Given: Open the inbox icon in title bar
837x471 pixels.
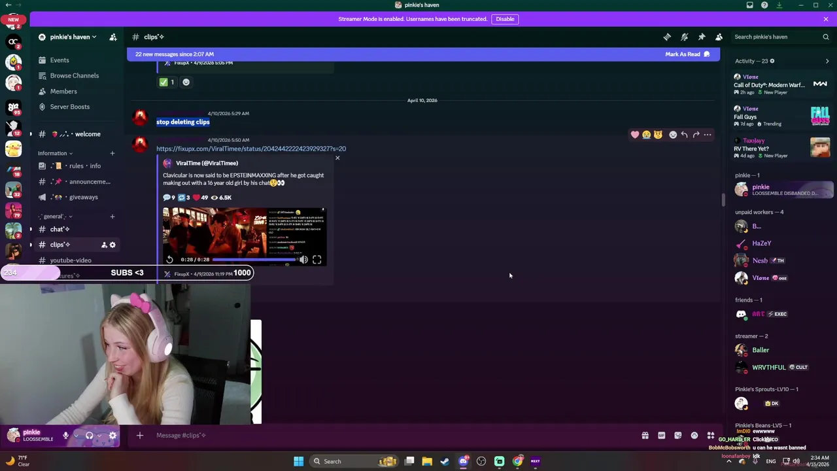Looking at the screenshot, I should tap(750, 5).
